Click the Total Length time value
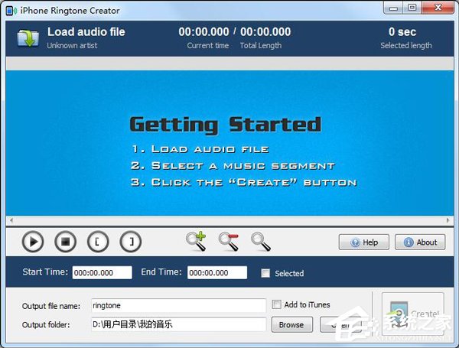Image resolution: width=459 pixels, height=348 pixels. click(265, 32)
